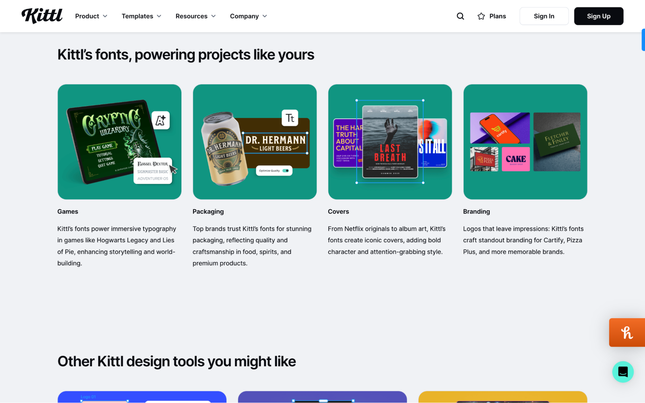Image resolution: width=645 pixels, height=403 pixels.
Task: Go to the Plans page
Action: tap(492, 16)
